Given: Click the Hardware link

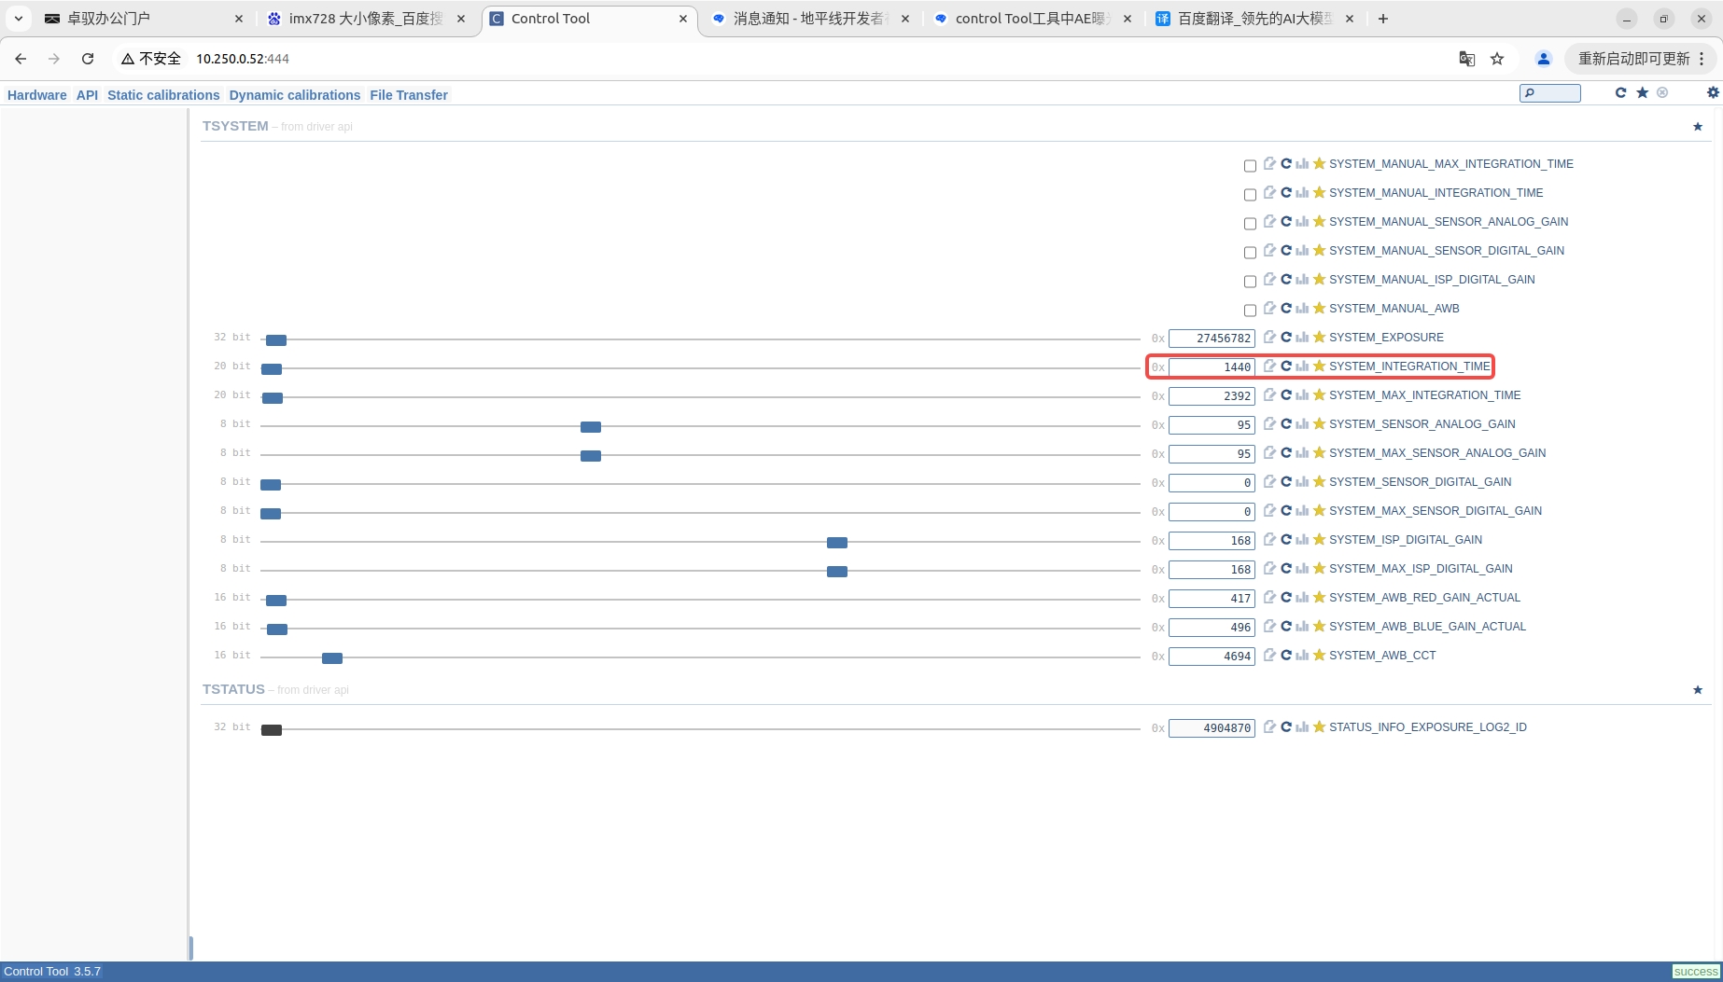Looking at the screenshot, I should 36,95.
